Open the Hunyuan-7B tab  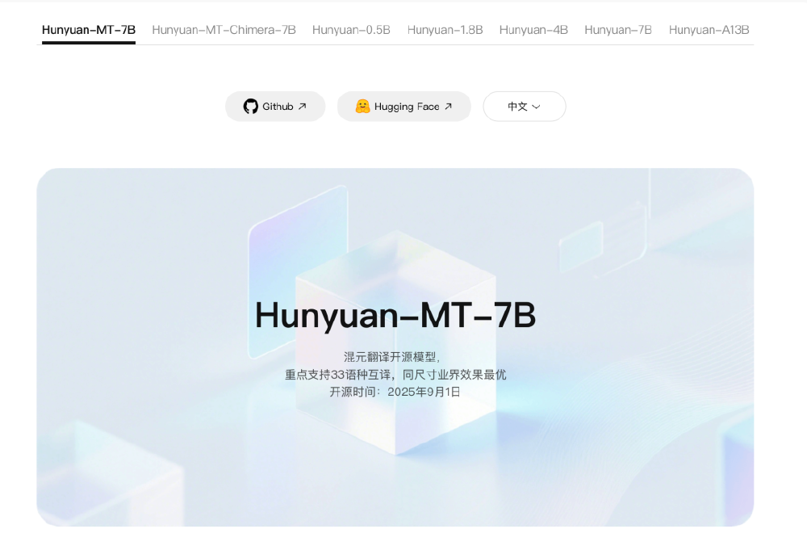point(617,29)
